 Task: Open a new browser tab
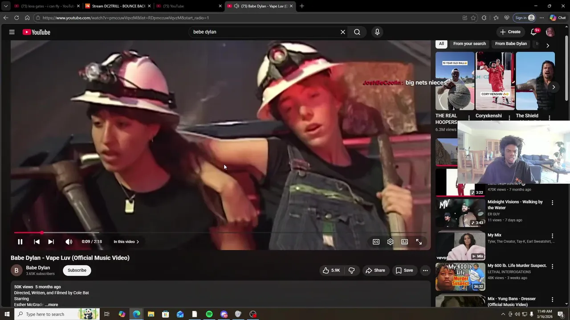point(302,6)
